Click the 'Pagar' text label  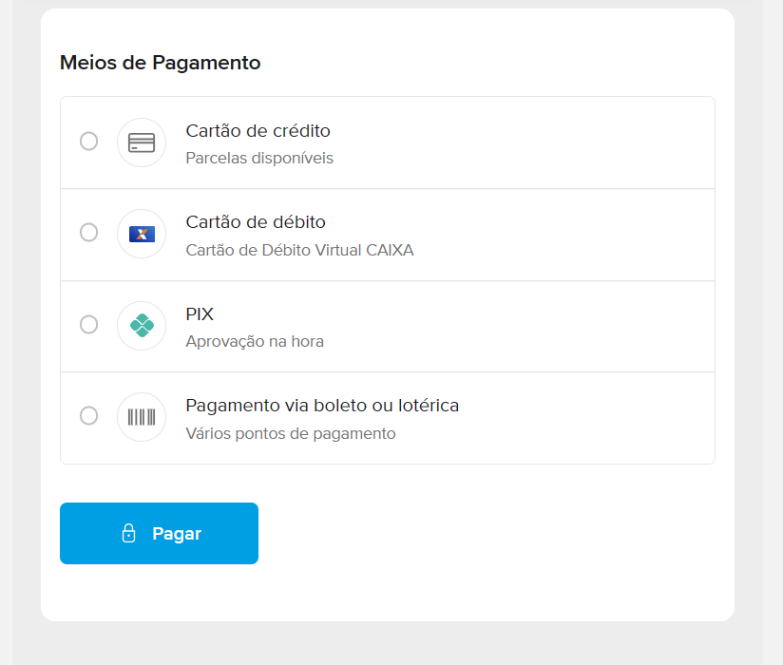pyautogui.click(x=177, y=534)
